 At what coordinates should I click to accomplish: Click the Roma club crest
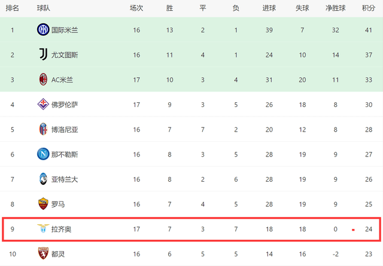[43, 204]
